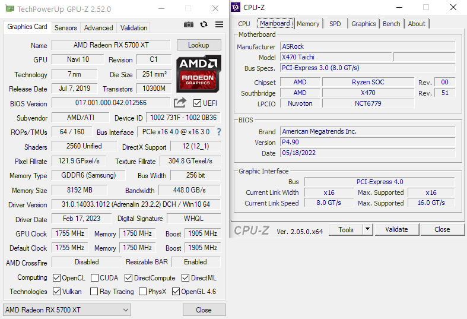Select the Mainboard tab in CPU-Z
Screen dimensions: 467x319
tap(275, 23)
